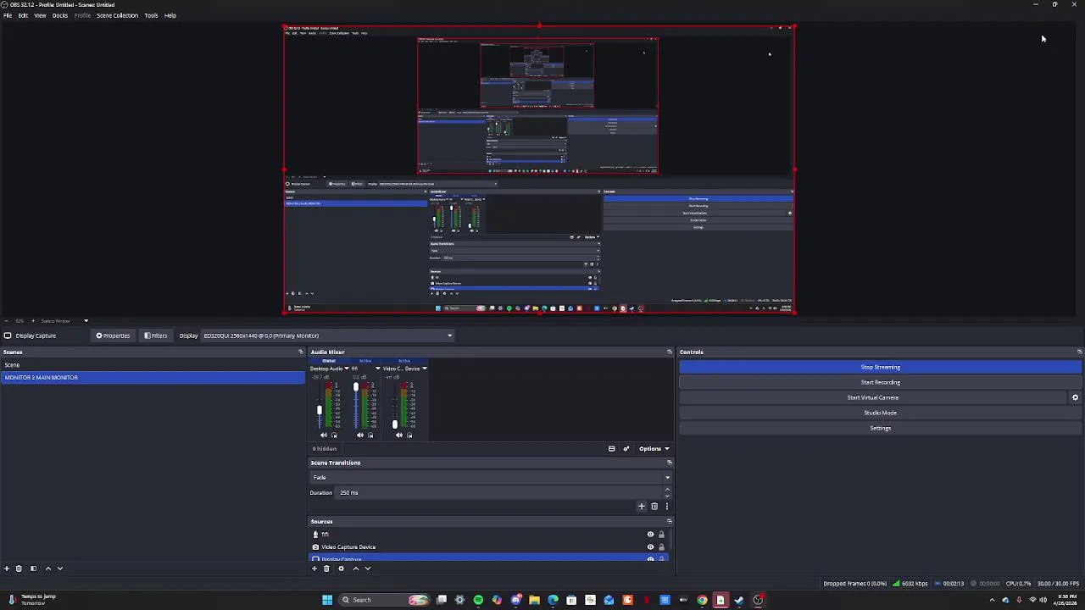Screen dimensions: 1085x610
Task: Add a new scene with the plus icon
Action: click(7, 568)
